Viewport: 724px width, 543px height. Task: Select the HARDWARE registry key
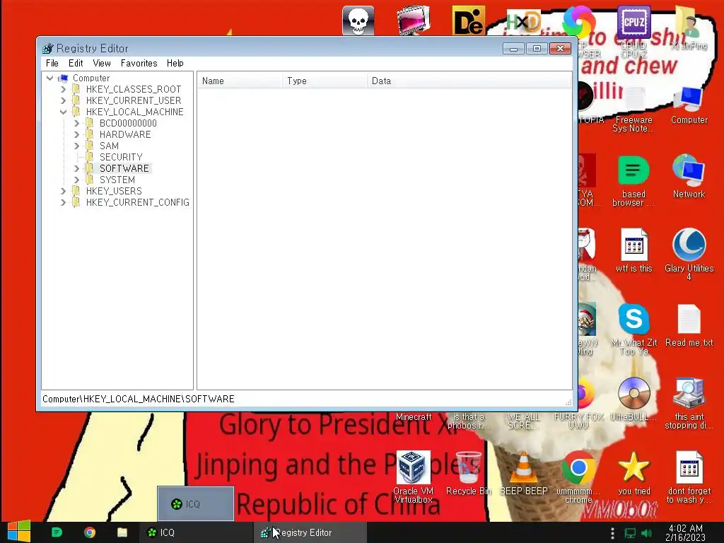point(125,134)
